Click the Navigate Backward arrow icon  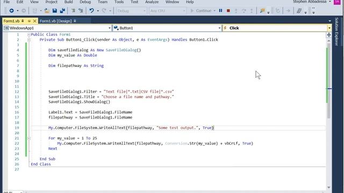(11, 11)
